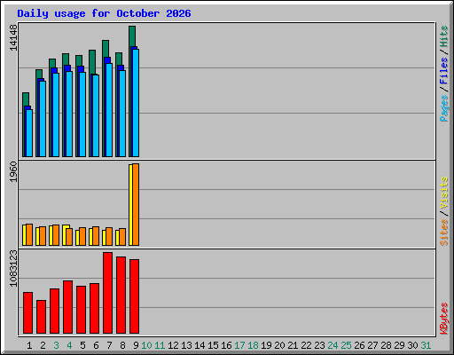The height and width of the screenshot is (355, 454).
Task: Click day 10 on the x-axis
Action: pos(146,345)
